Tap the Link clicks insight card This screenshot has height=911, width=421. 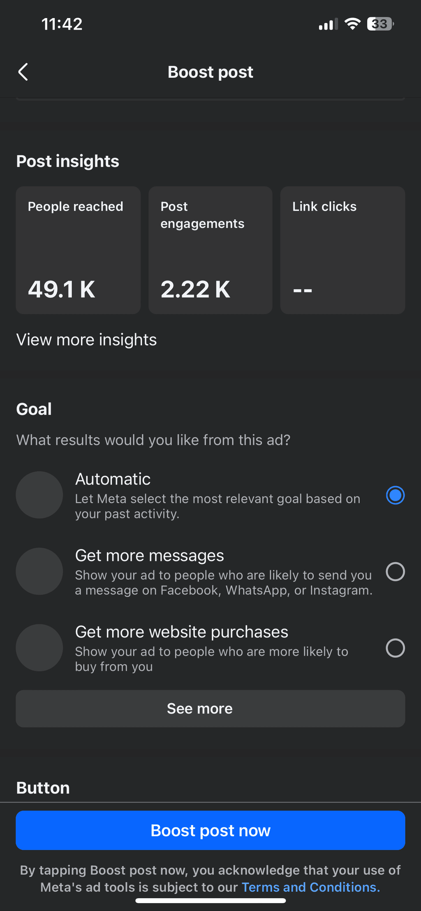tap(342, 250)
